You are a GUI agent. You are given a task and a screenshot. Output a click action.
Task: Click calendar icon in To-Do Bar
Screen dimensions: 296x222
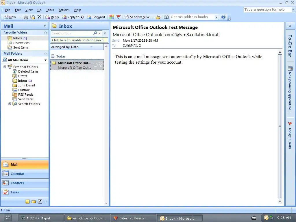click(290, 68)
